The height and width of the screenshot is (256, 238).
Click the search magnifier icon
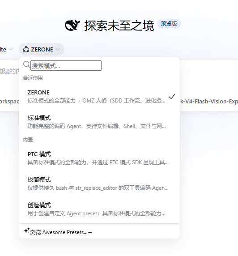(26, 64)
